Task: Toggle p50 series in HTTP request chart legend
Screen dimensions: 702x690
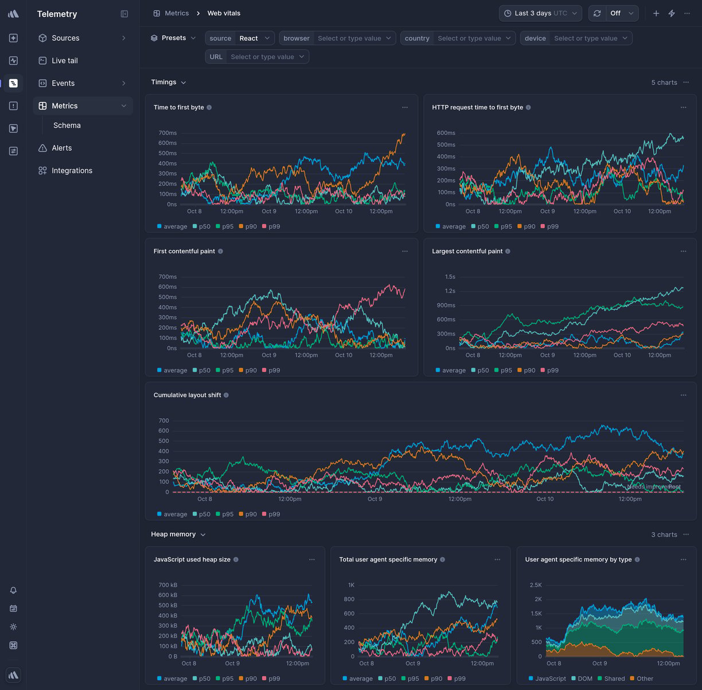Action: (480, 227)
